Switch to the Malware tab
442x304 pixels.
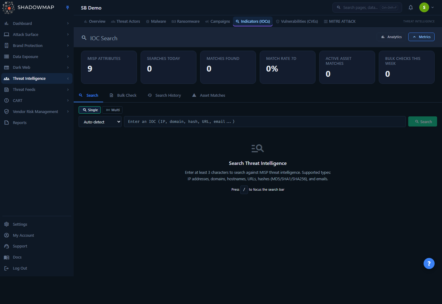point(156,21)
